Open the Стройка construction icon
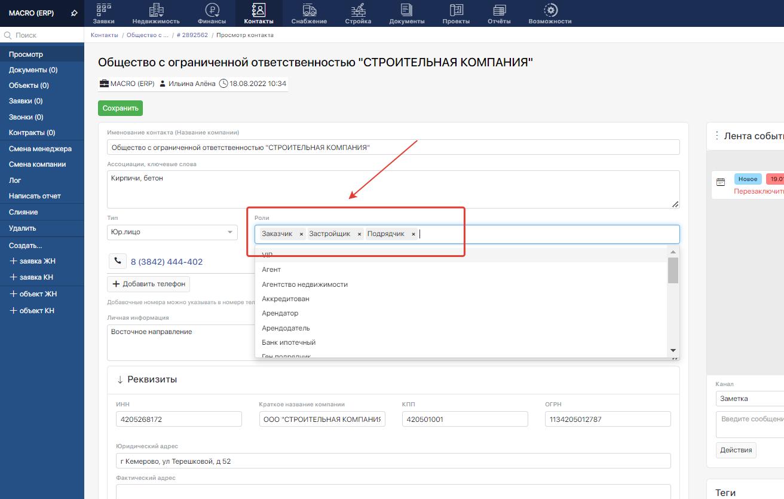Screen dimensions: 784x499 [x=358, y=10]
